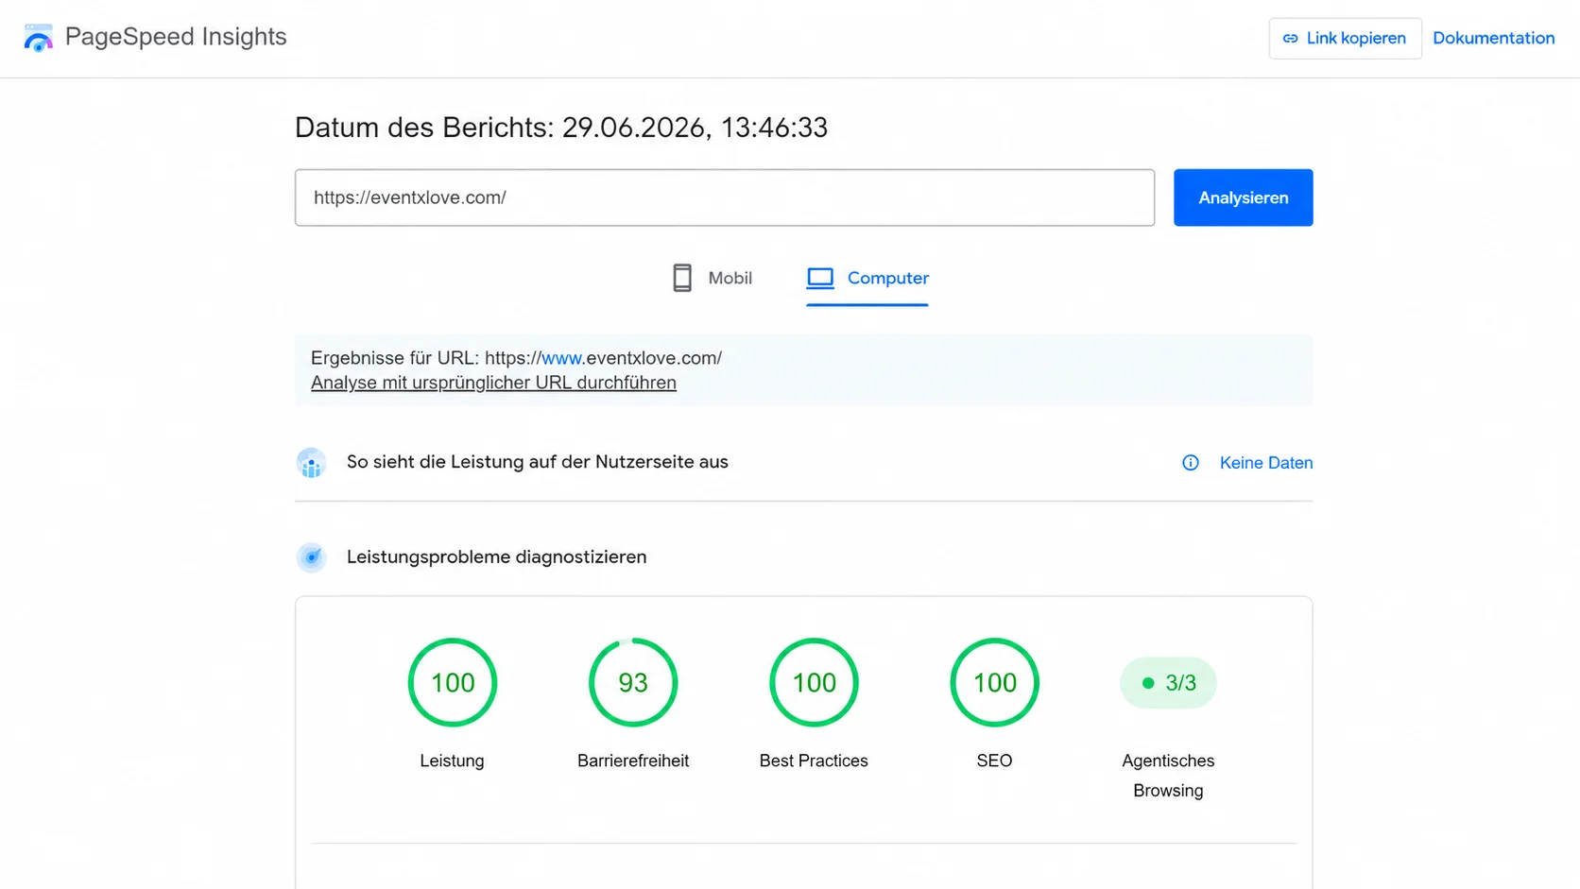1580x889 pixels.
Task: Click Analyse mit ursprünglicher URL durchführen
Action: click(x=493, y=383)
